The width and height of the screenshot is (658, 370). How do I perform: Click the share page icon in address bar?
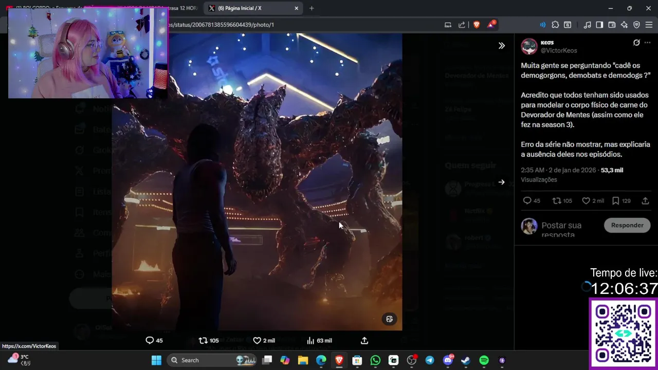pyautogui.click(x=462, y=25)
